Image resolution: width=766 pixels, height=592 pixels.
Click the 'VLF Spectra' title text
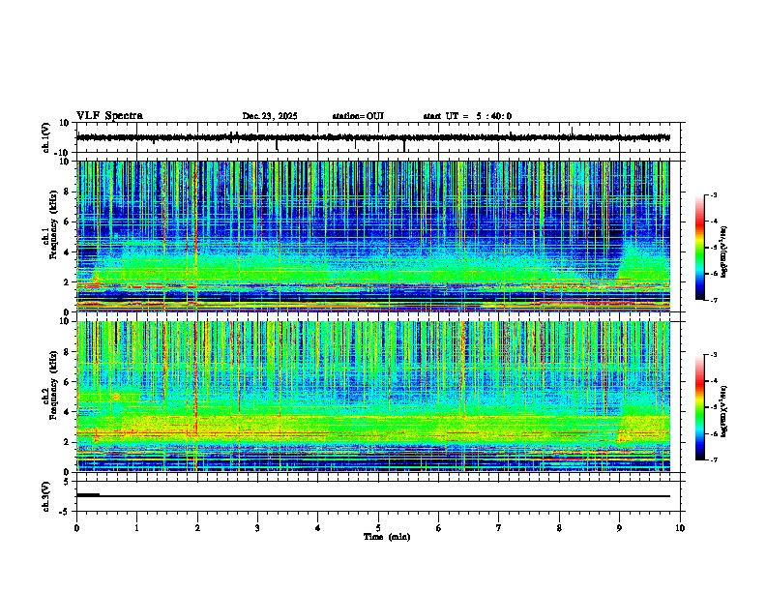point(109,116)
